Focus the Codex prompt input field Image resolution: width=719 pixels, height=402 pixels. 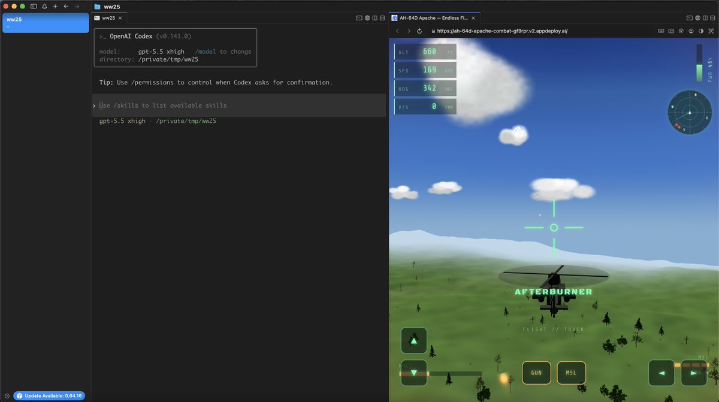pyautogui.click(x=239, y=105)
